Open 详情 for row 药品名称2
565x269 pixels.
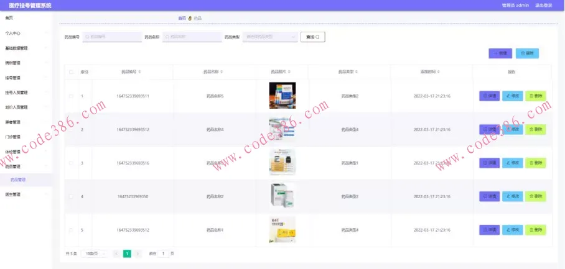pos(489,196)
